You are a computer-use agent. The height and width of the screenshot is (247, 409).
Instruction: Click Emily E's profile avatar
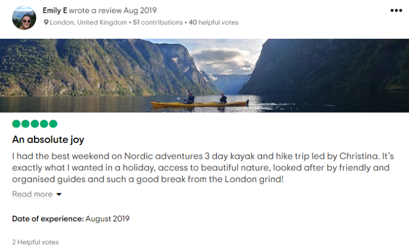pos(24,18)
